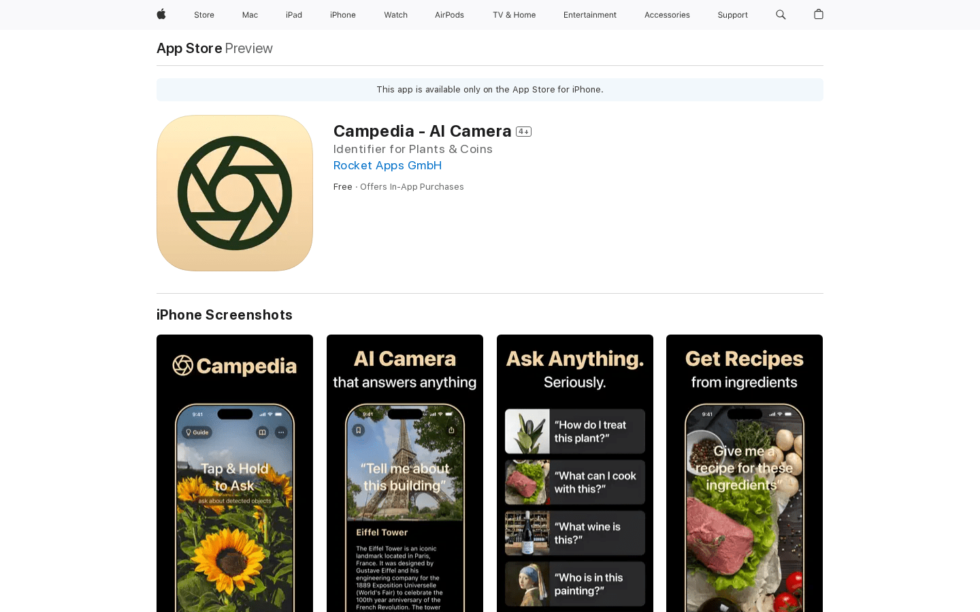
Task: Click the Campedia app icon
Action: (234, 192)
